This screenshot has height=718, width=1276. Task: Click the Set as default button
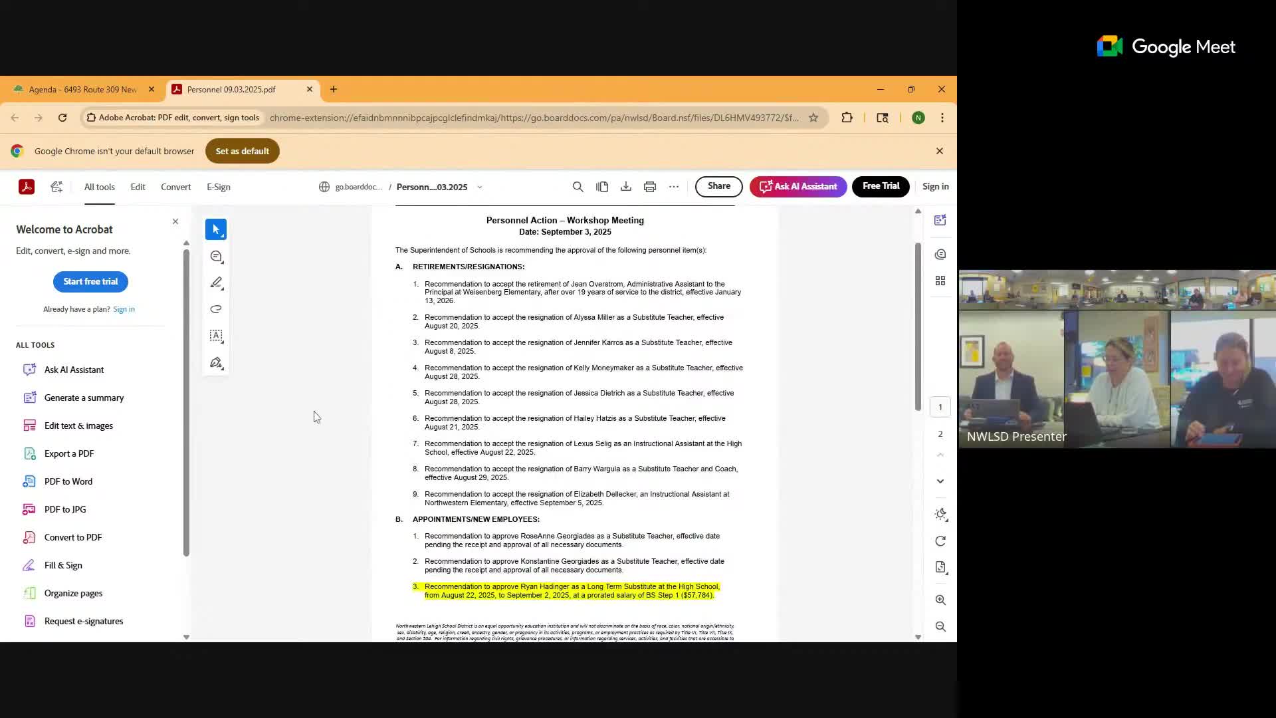point(242,151)
